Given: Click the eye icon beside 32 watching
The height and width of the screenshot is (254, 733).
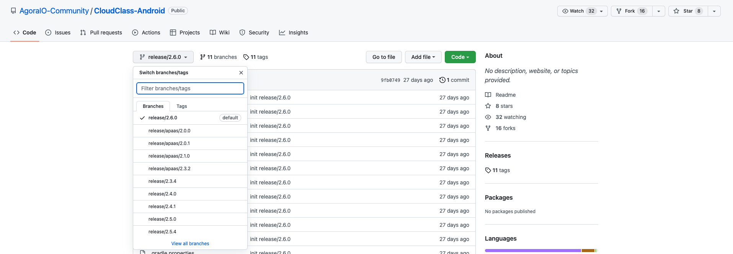Looking at the screenshot, I should (488, 117).
